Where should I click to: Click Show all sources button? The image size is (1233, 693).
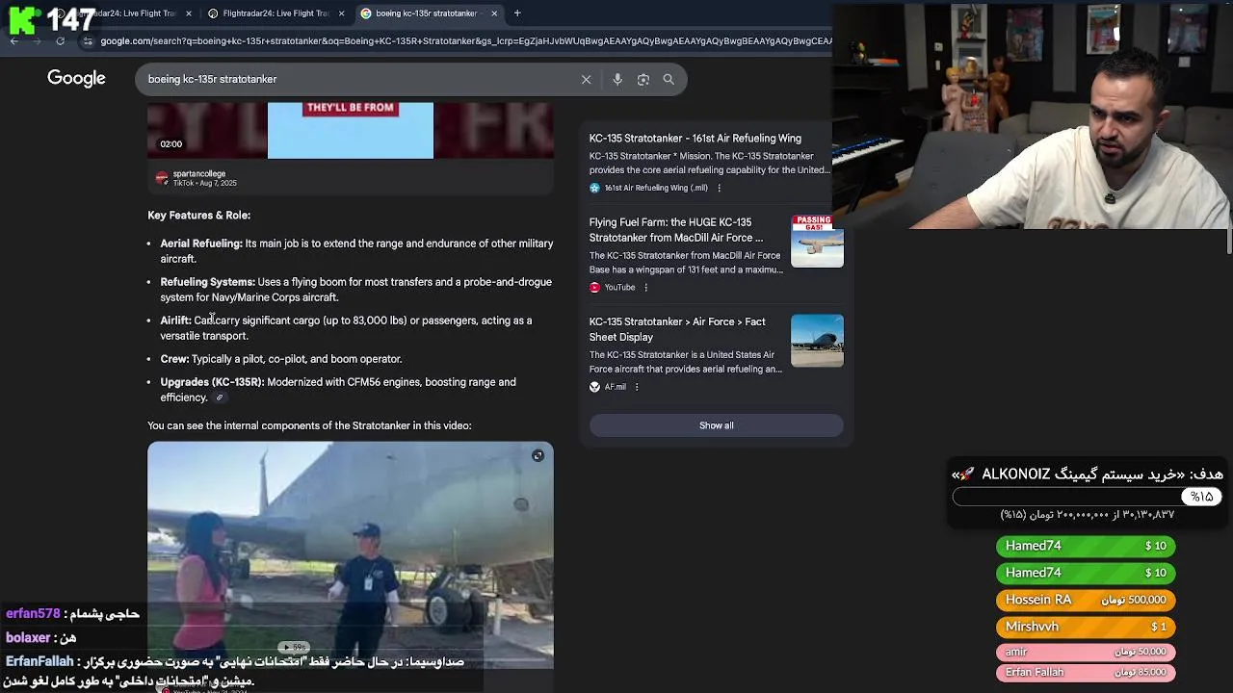point(717,425)
